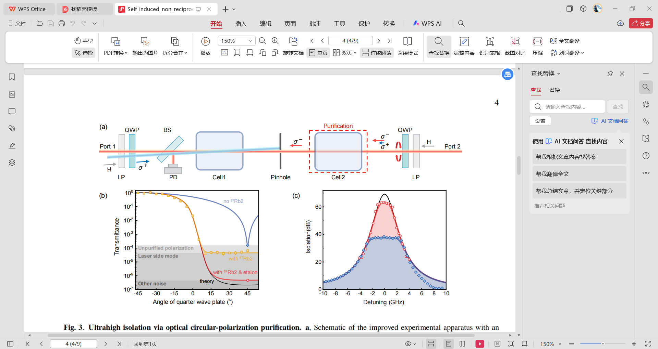Open the thumbnail panel in left sidebar
The width and height of the screenshot is (658, 349).
(x=12, y=94)
